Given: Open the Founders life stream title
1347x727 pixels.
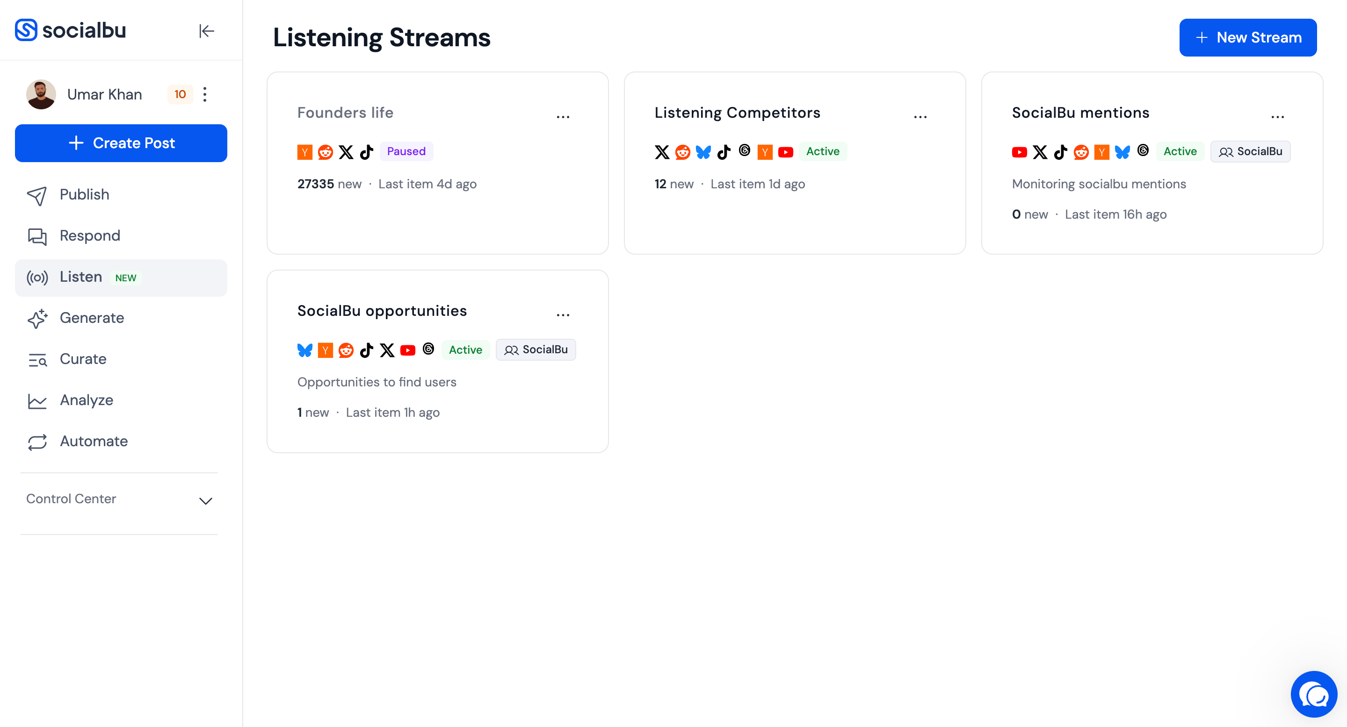Looking at the screenshot, I should (345, 112).
